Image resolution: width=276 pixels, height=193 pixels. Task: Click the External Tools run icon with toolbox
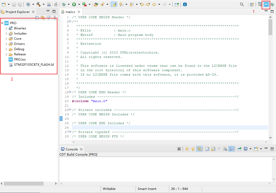(85, 4)
